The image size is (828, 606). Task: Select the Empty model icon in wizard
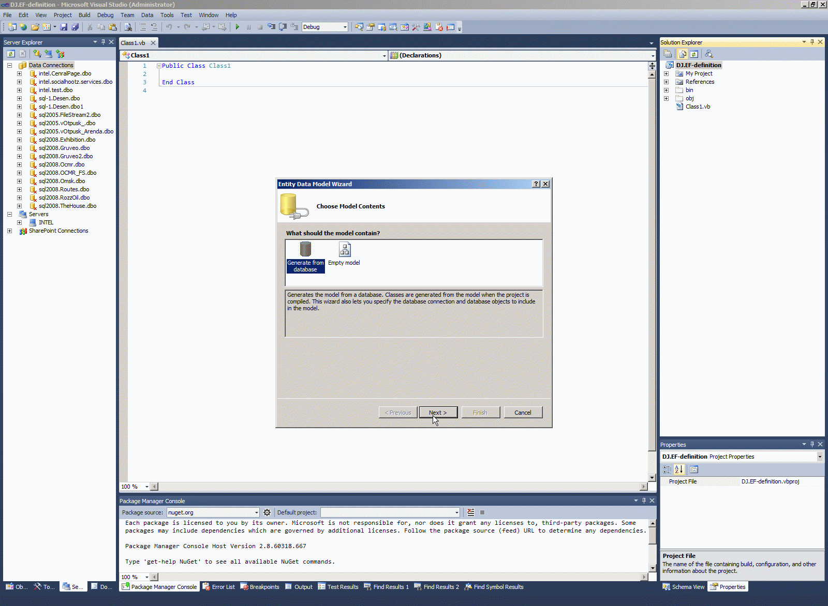click(344, 254)
